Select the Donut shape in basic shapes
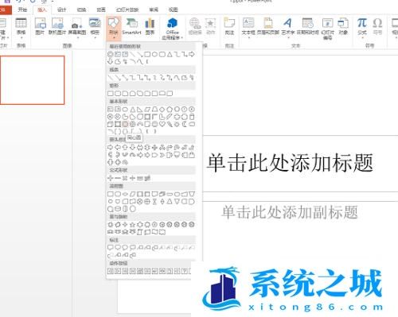This screenshot has height=317, width=398. (125, 124)
